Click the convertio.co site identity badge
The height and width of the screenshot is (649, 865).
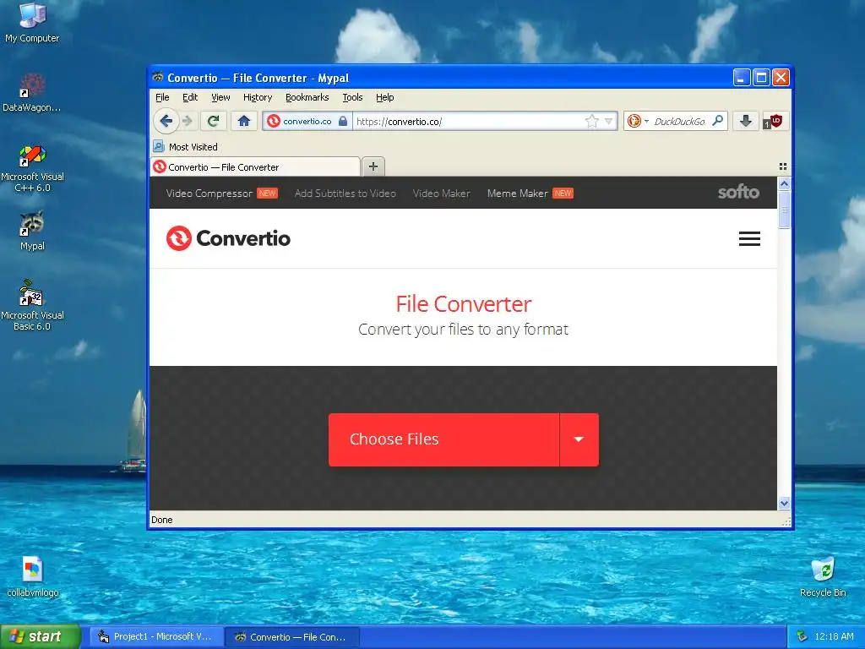(307, 121)
